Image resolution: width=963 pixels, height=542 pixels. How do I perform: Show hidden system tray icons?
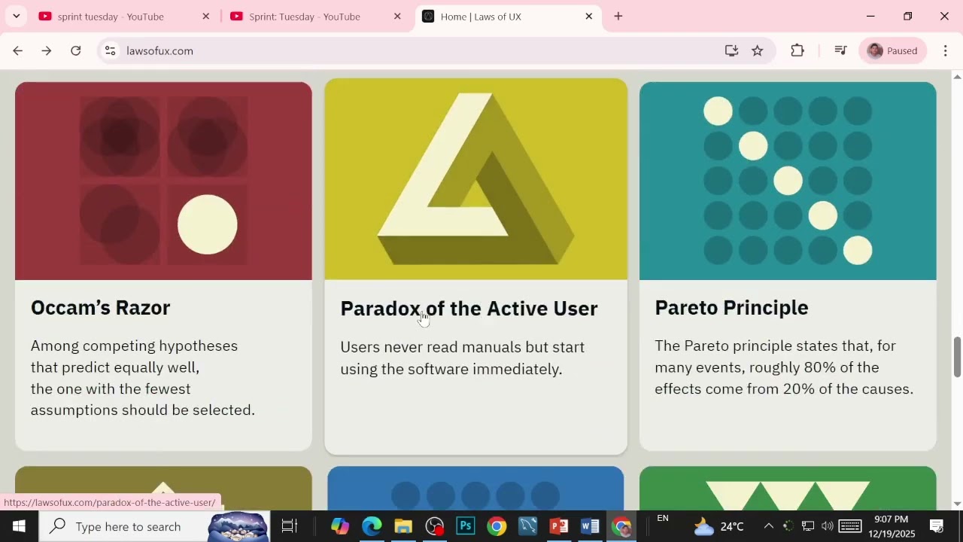coord(768,526)
